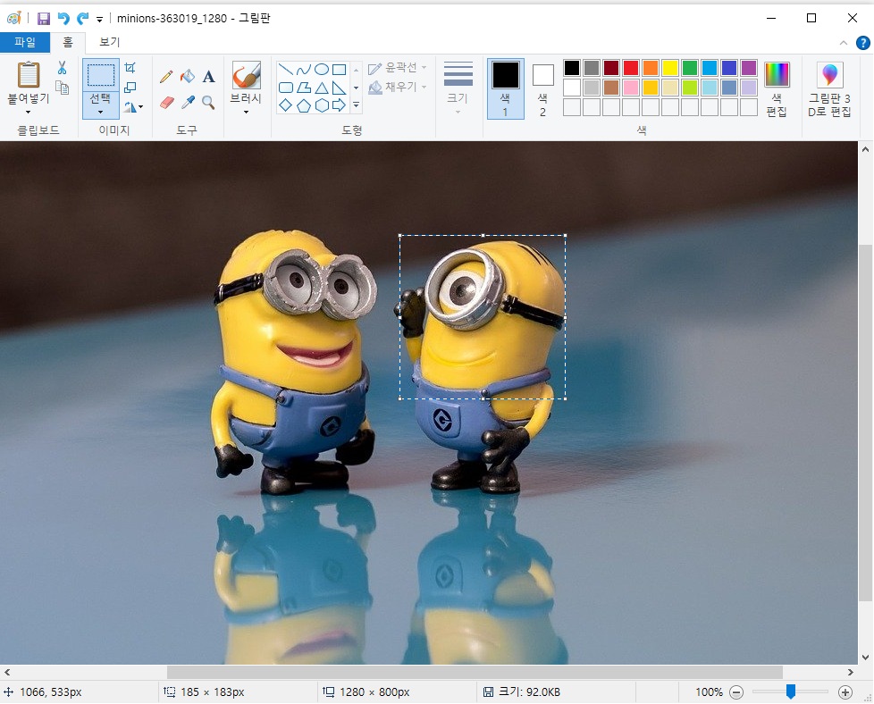Click the Brushes icon
The width and height of the screenshot is (874, 704).
[x=246, y=75]
